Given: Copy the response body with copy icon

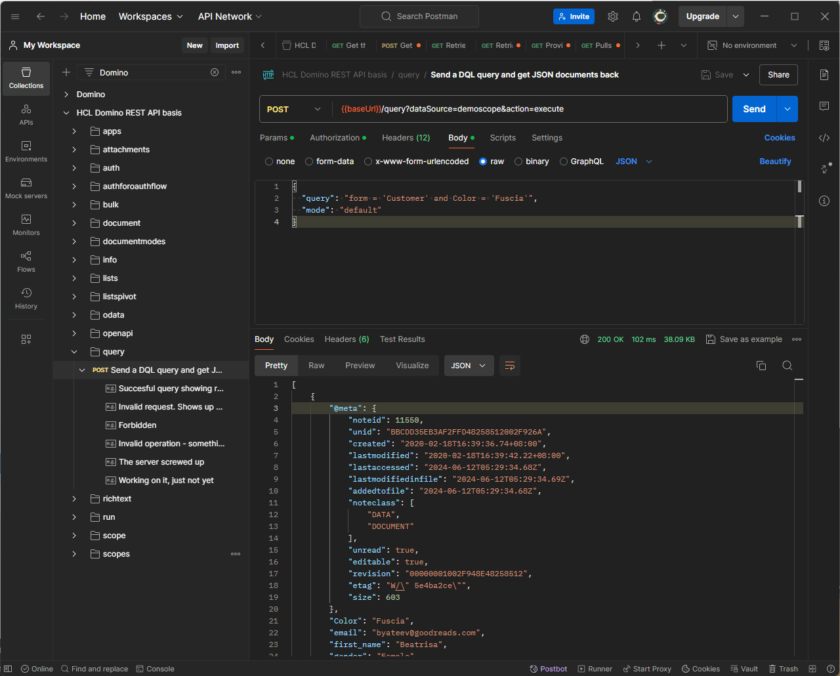Looking at the screenshot, I should coord(761,366).
